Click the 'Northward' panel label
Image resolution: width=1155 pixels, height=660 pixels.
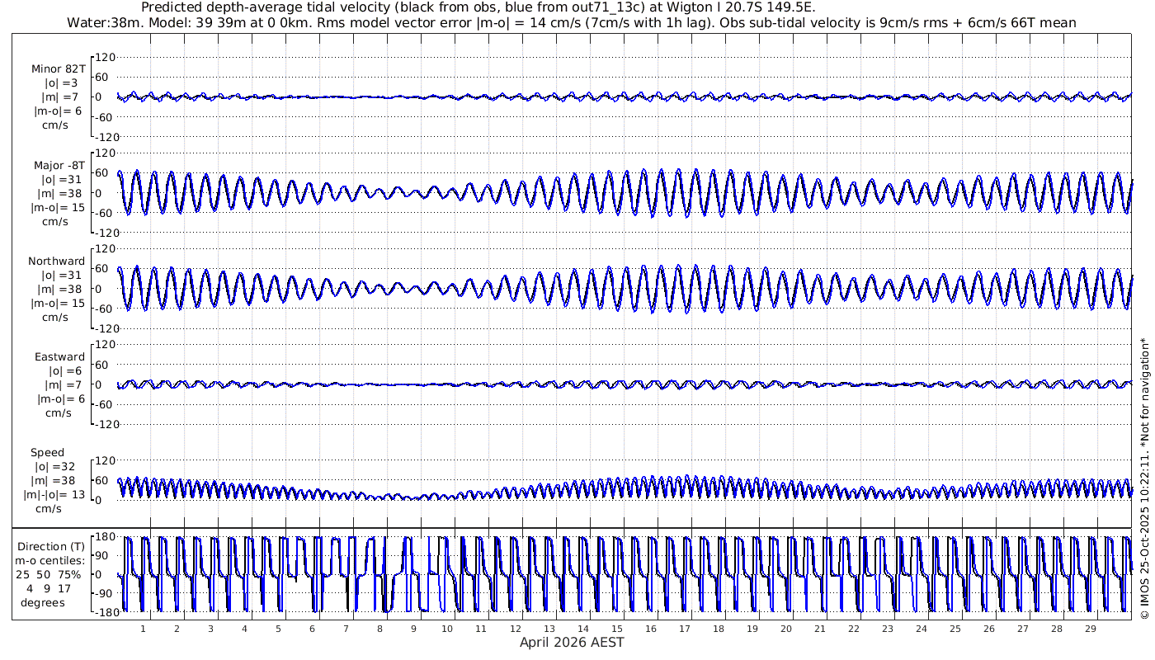click(56, 262)
